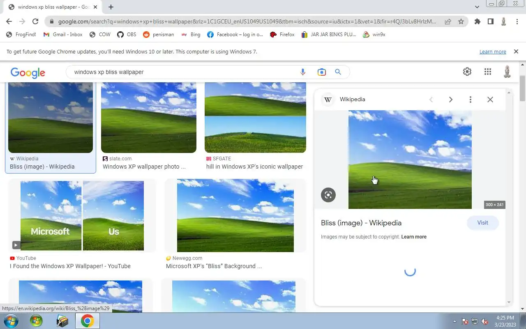The image size is (526, 329).
Task: Open Google account avatar
Action: [507, 72]
